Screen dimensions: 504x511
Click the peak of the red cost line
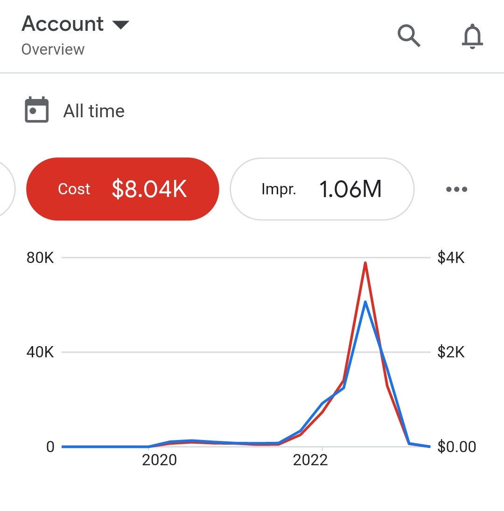click(366, 263)
